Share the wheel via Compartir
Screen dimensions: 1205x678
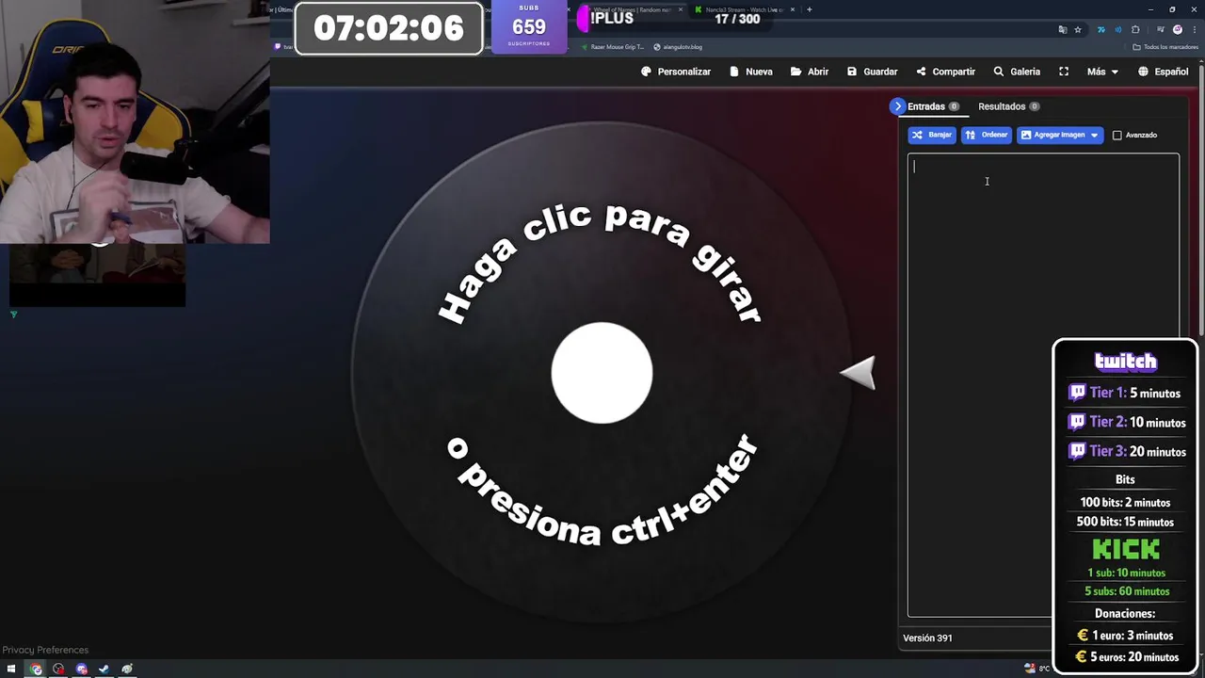[x=945, y=72]
